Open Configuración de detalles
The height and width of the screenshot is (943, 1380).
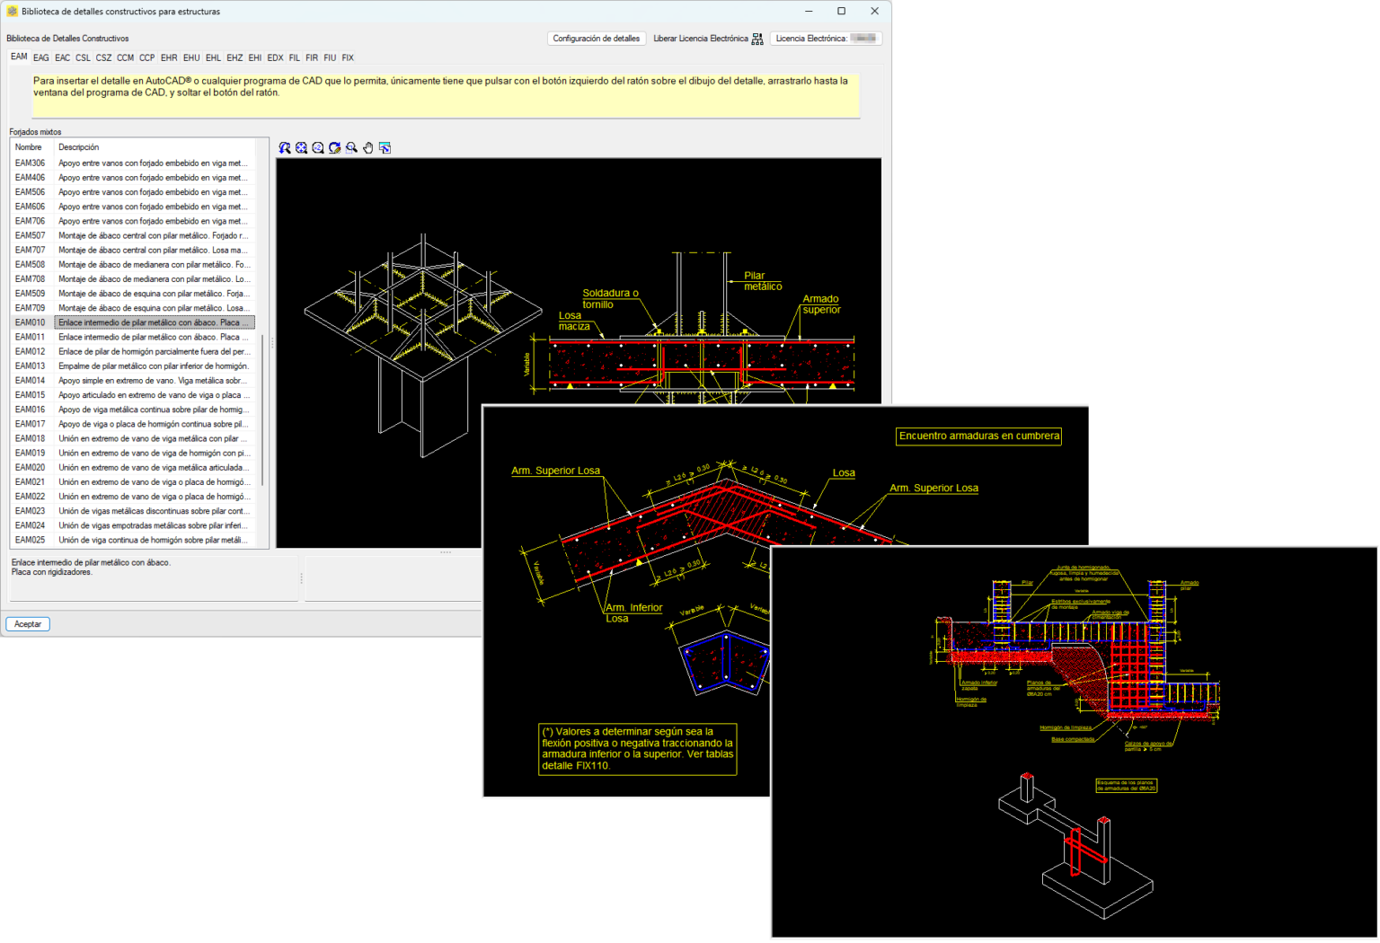tap(596, 39)
